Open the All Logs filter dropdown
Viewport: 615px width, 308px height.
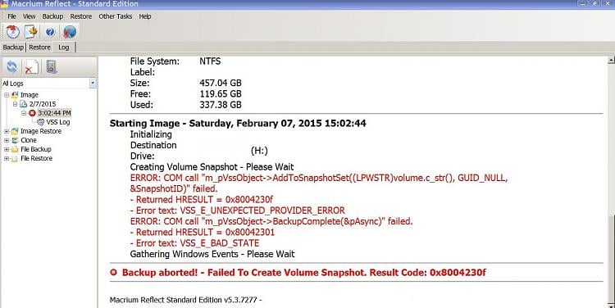pos(93,83)
